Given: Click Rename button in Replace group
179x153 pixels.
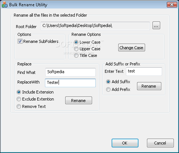Looking at the screenshot, I should tap(78, 101).
